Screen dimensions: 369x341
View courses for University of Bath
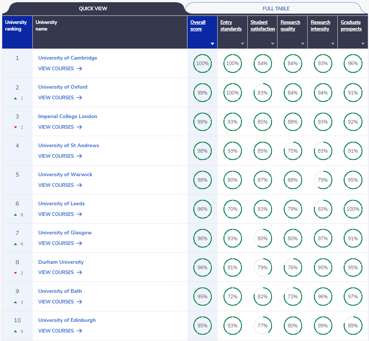click(60, 302)
